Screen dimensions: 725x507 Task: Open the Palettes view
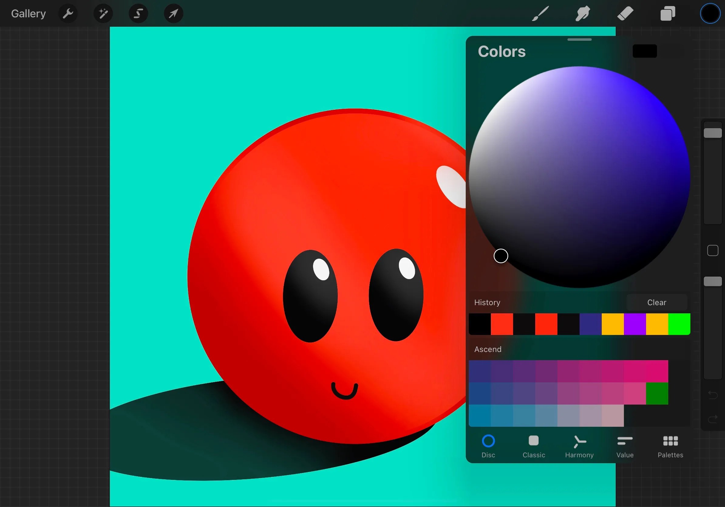click(670, 446)
